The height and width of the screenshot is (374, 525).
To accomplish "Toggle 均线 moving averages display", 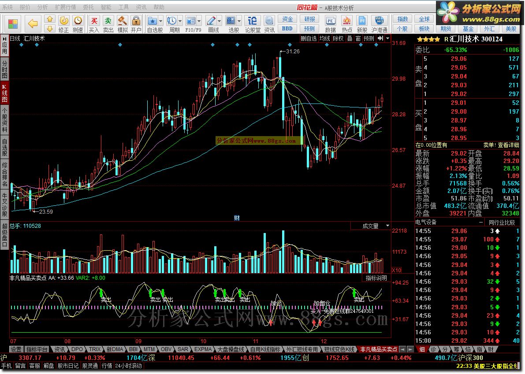I will [x=324, y=38].
